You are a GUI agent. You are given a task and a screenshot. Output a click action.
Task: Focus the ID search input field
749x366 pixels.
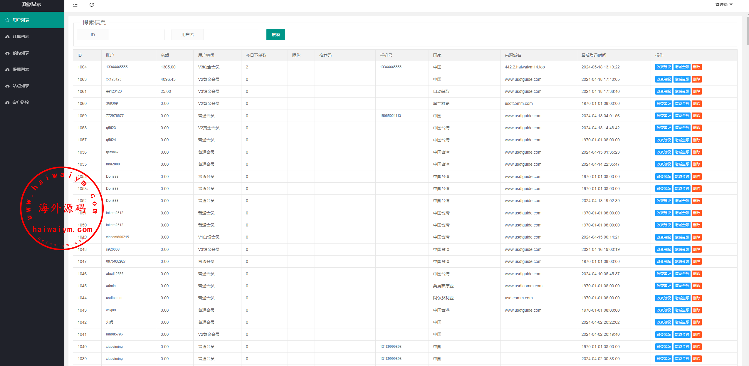(136, 35)
